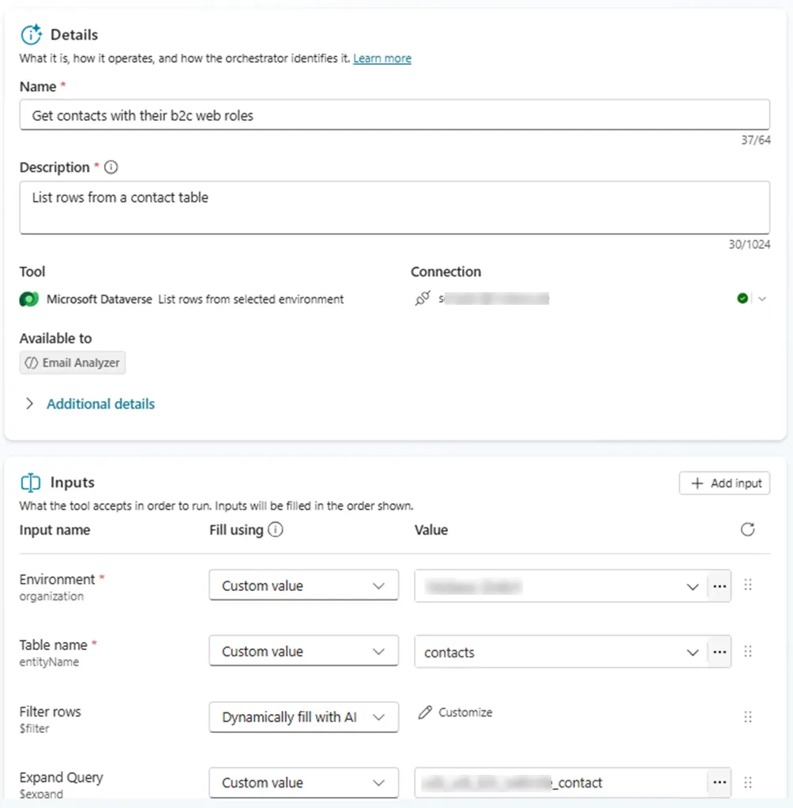Open the Learn more link
Viewport: 793px width, 808px height.
click(x=382, y=58)
